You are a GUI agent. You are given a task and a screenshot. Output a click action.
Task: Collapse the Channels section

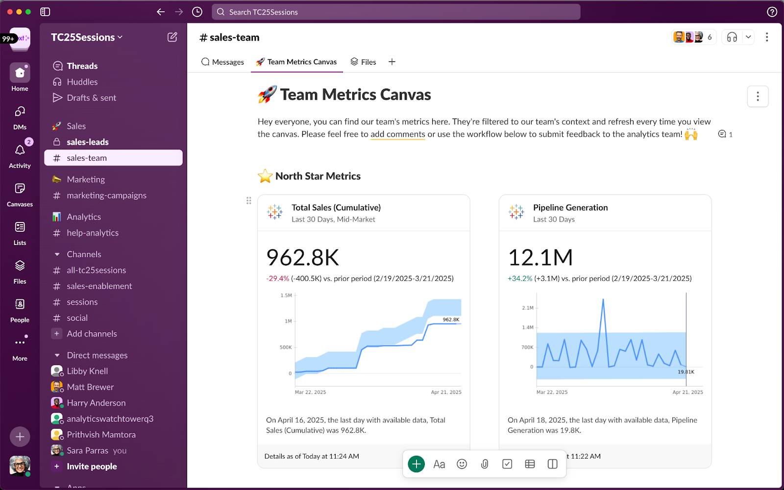click(57, 254)
